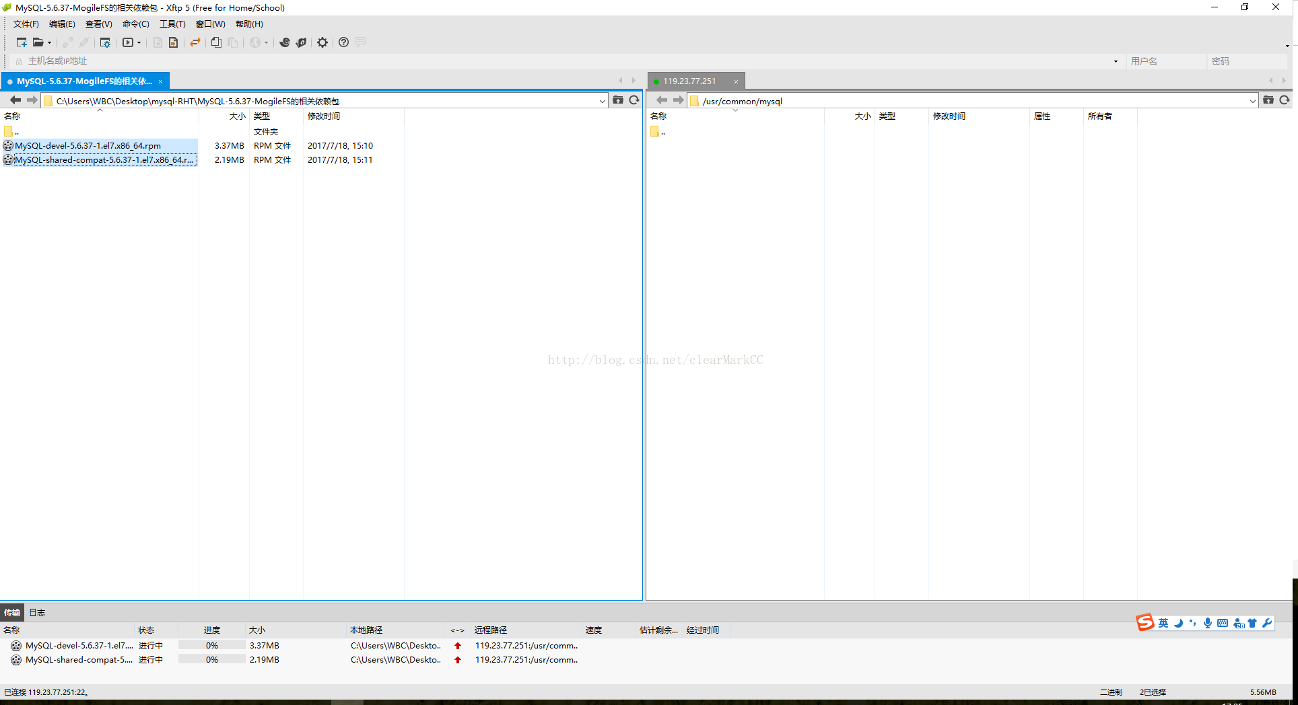Expand the remote path dropdown

click(x=1252, y=101)
